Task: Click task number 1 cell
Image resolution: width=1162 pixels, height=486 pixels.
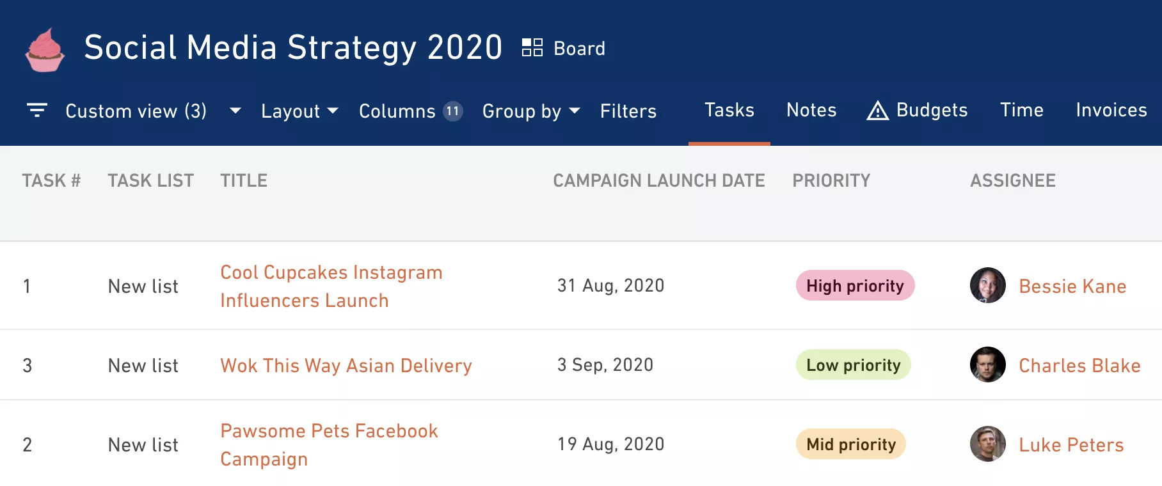Action: 27,286
